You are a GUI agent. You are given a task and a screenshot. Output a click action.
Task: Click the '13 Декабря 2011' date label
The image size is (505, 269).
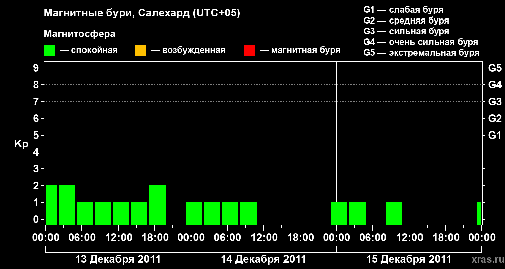[x=118, y=259]
